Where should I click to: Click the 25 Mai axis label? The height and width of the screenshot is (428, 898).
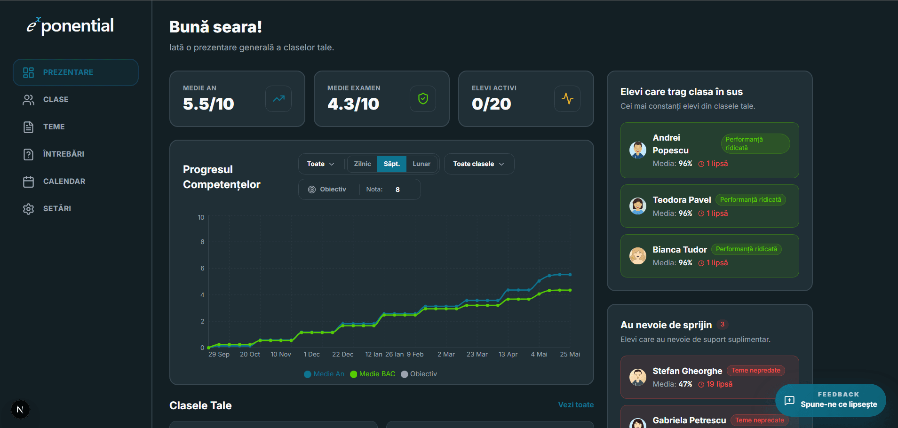570,355
